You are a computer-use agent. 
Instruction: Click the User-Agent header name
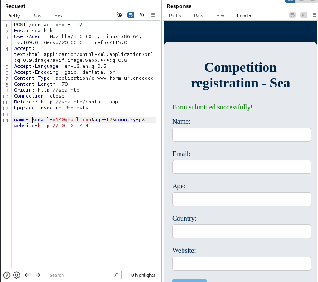coord(28,36)
